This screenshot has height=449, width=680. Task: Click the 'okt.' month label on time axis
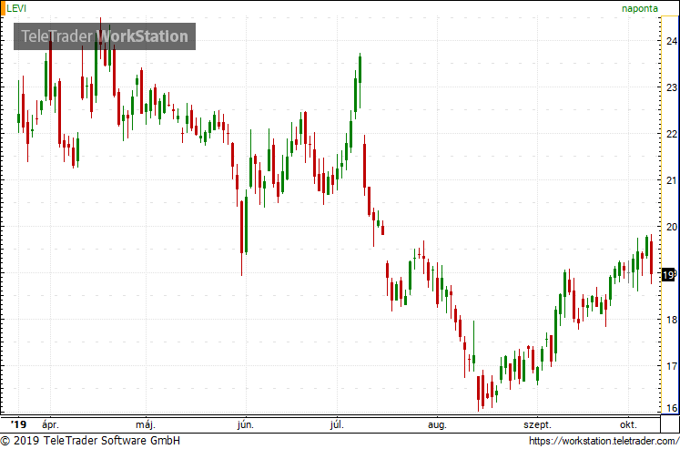[x=628, y=424]
